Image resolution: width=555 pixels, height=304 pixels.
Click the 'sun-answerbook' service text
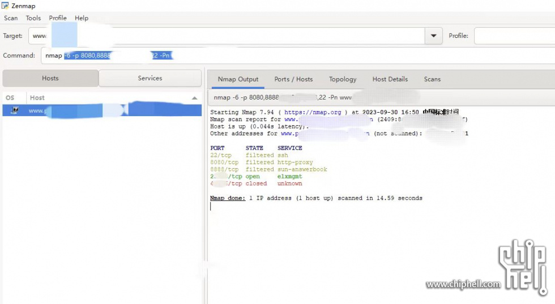[302, 169]
